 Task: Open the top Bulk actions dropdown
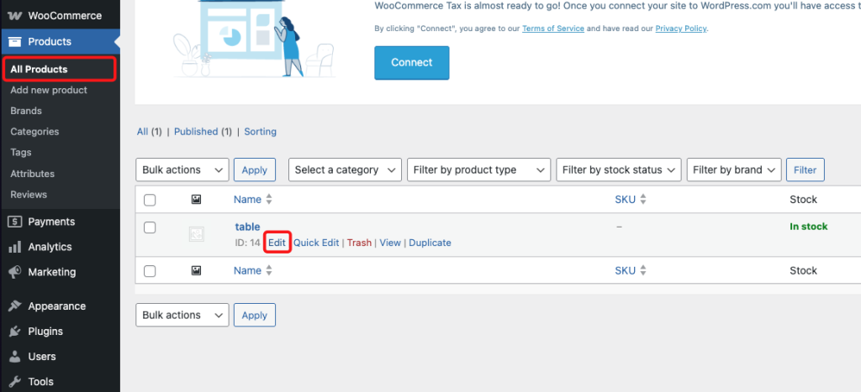click(182, 170)
